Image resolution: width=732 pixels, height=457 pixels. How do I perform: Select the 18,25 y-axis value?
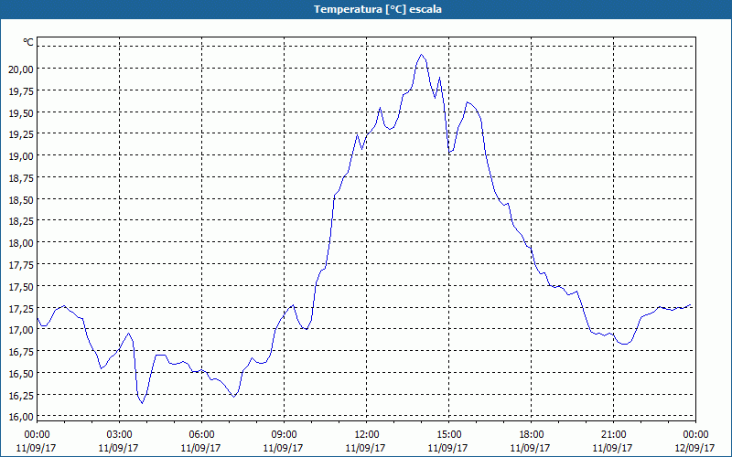click(x=21, y=221)
